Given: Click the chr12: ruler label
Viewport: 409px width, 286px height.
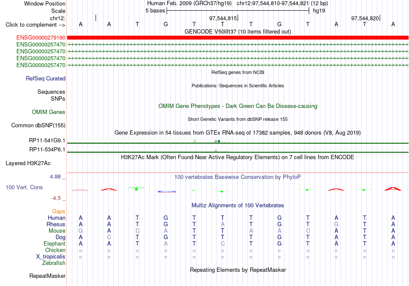Looking at the screenshot, I should click(58, 18).
